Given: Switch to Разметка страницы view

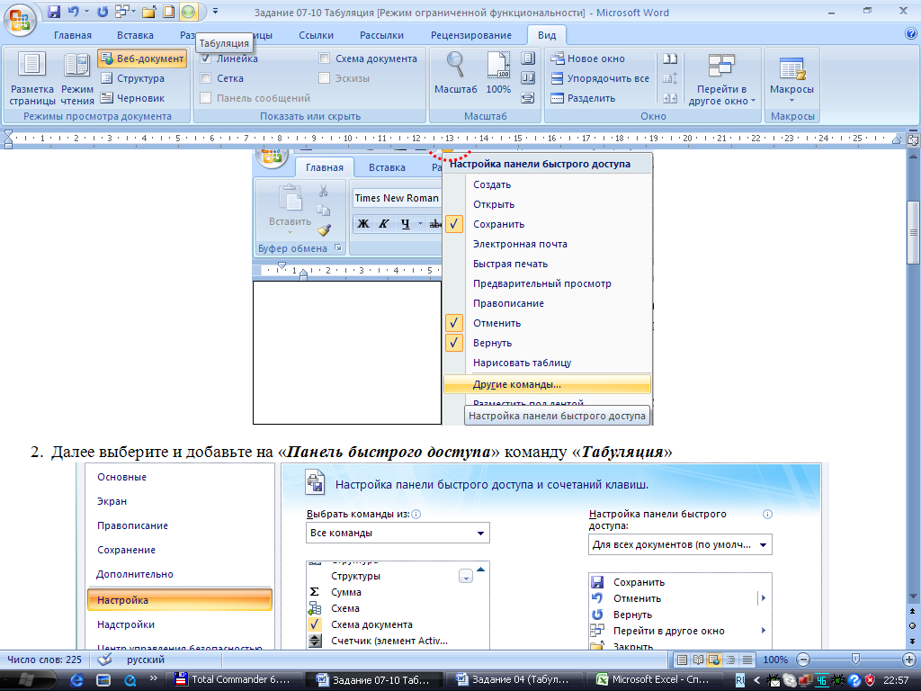Looking at the screenshot, I should coord(31,79).
